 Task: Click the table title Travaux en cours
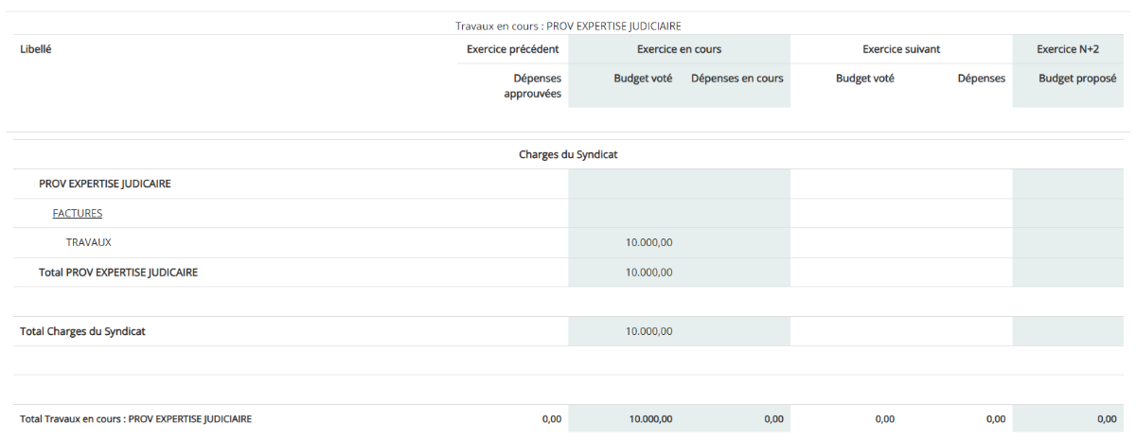pyautogui.click(x=568, y=26)
